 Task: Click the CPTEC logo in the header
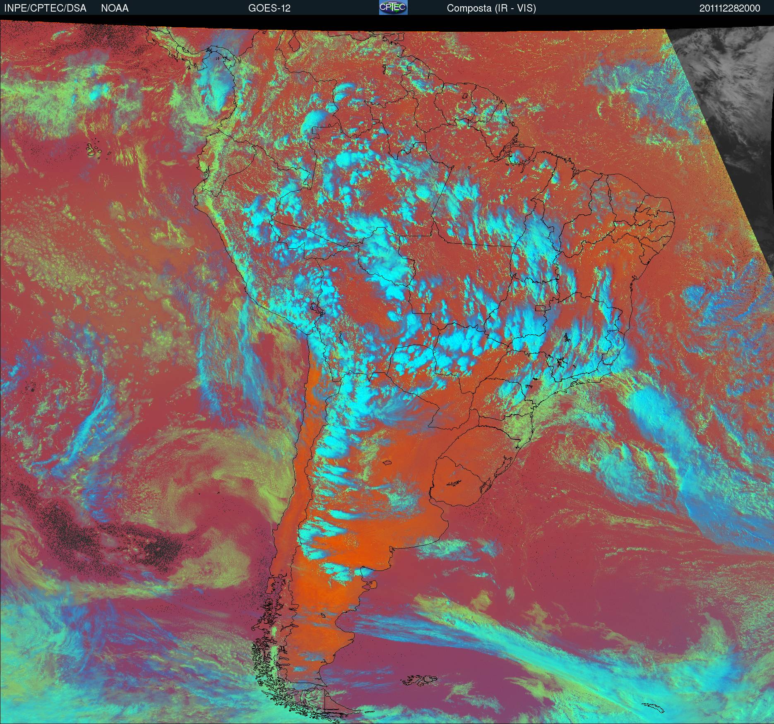pyautogui.click(x=393, y=7)
